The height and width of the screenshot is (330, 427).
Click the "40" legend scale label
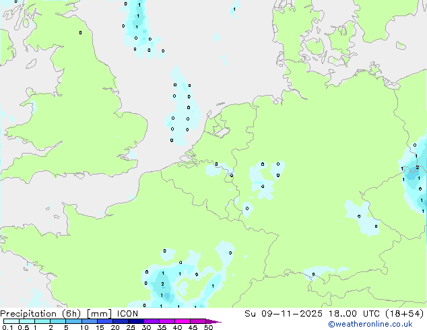(177, 327)
